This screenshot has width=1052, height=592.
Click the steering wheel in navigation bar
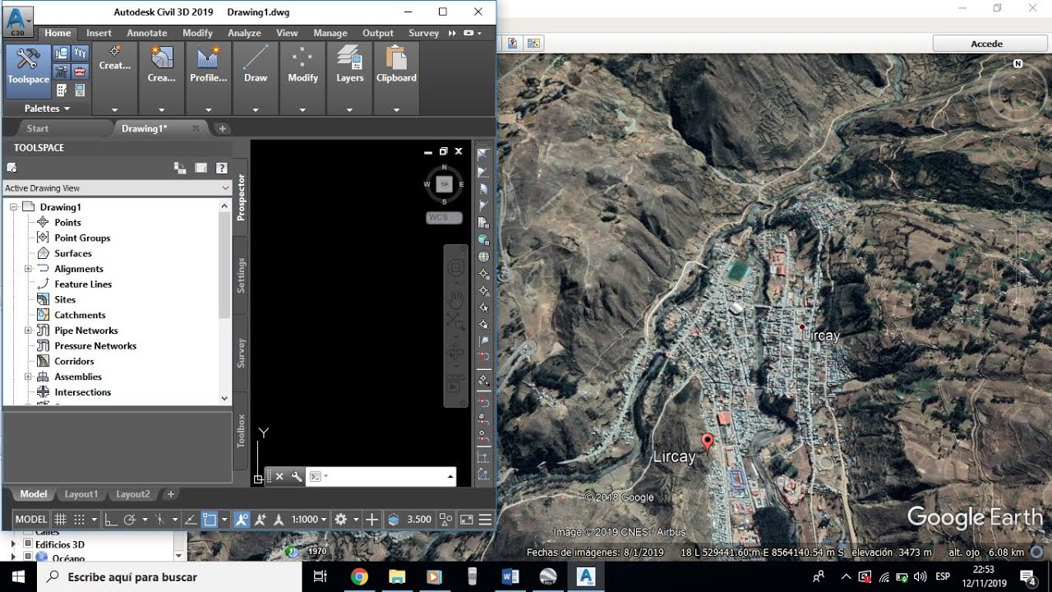pyautogui.click(x=455, y=268)
